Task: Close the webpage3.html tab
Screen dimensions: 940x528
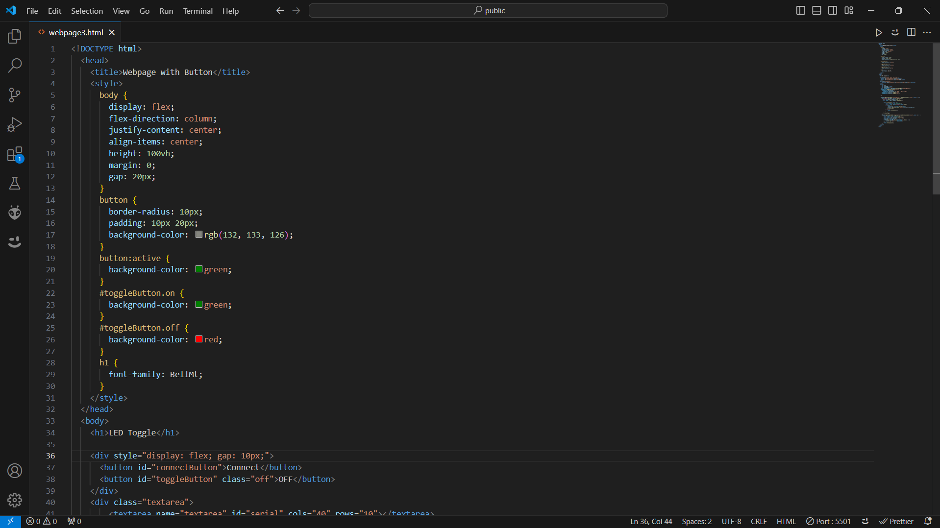Action: click(112, 32)
